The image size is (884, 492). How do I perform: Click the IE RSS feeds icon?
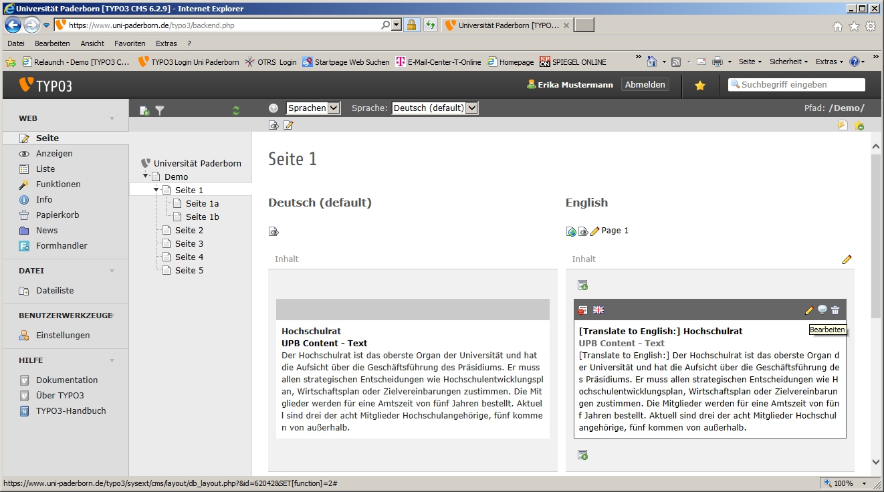pyautogui.click(x=676, y=61)
